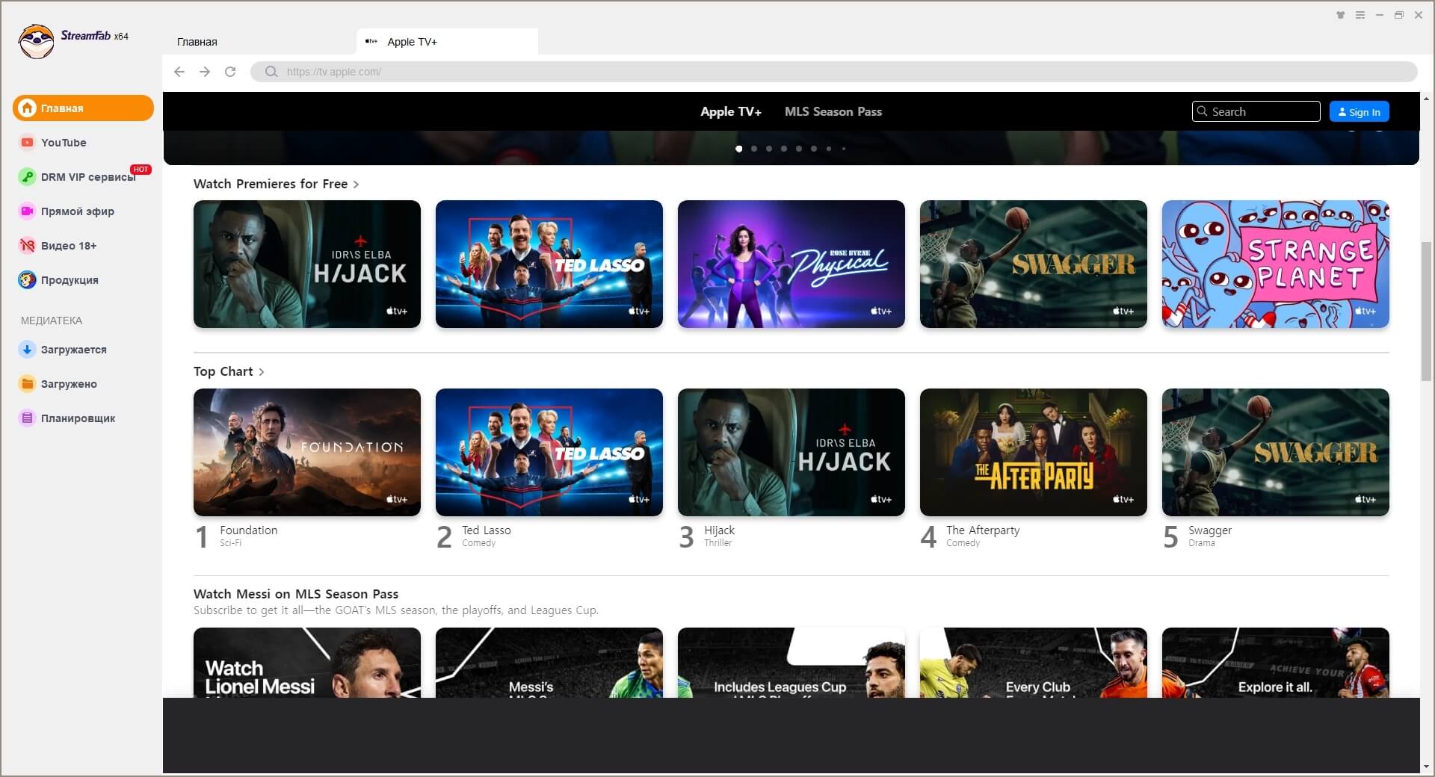Image resolution: width=1435 pixels, height=777 pixels.
Task: Restore down the StreamFab window
Action: tap(1399, 15)
